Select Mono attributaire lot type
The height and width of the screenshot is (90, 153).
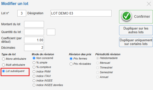click(4, 59)
